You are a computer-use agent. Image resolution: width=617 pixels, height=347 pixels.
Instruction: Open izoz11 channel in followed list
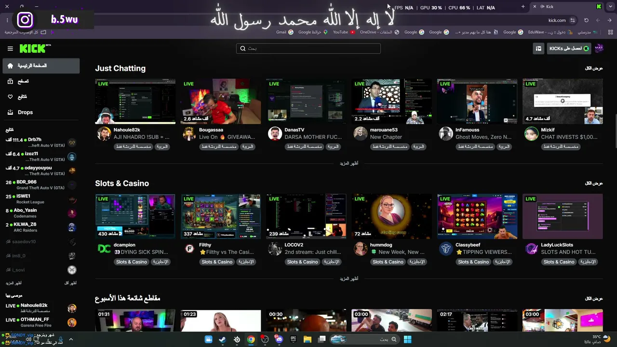pos(41,156)
